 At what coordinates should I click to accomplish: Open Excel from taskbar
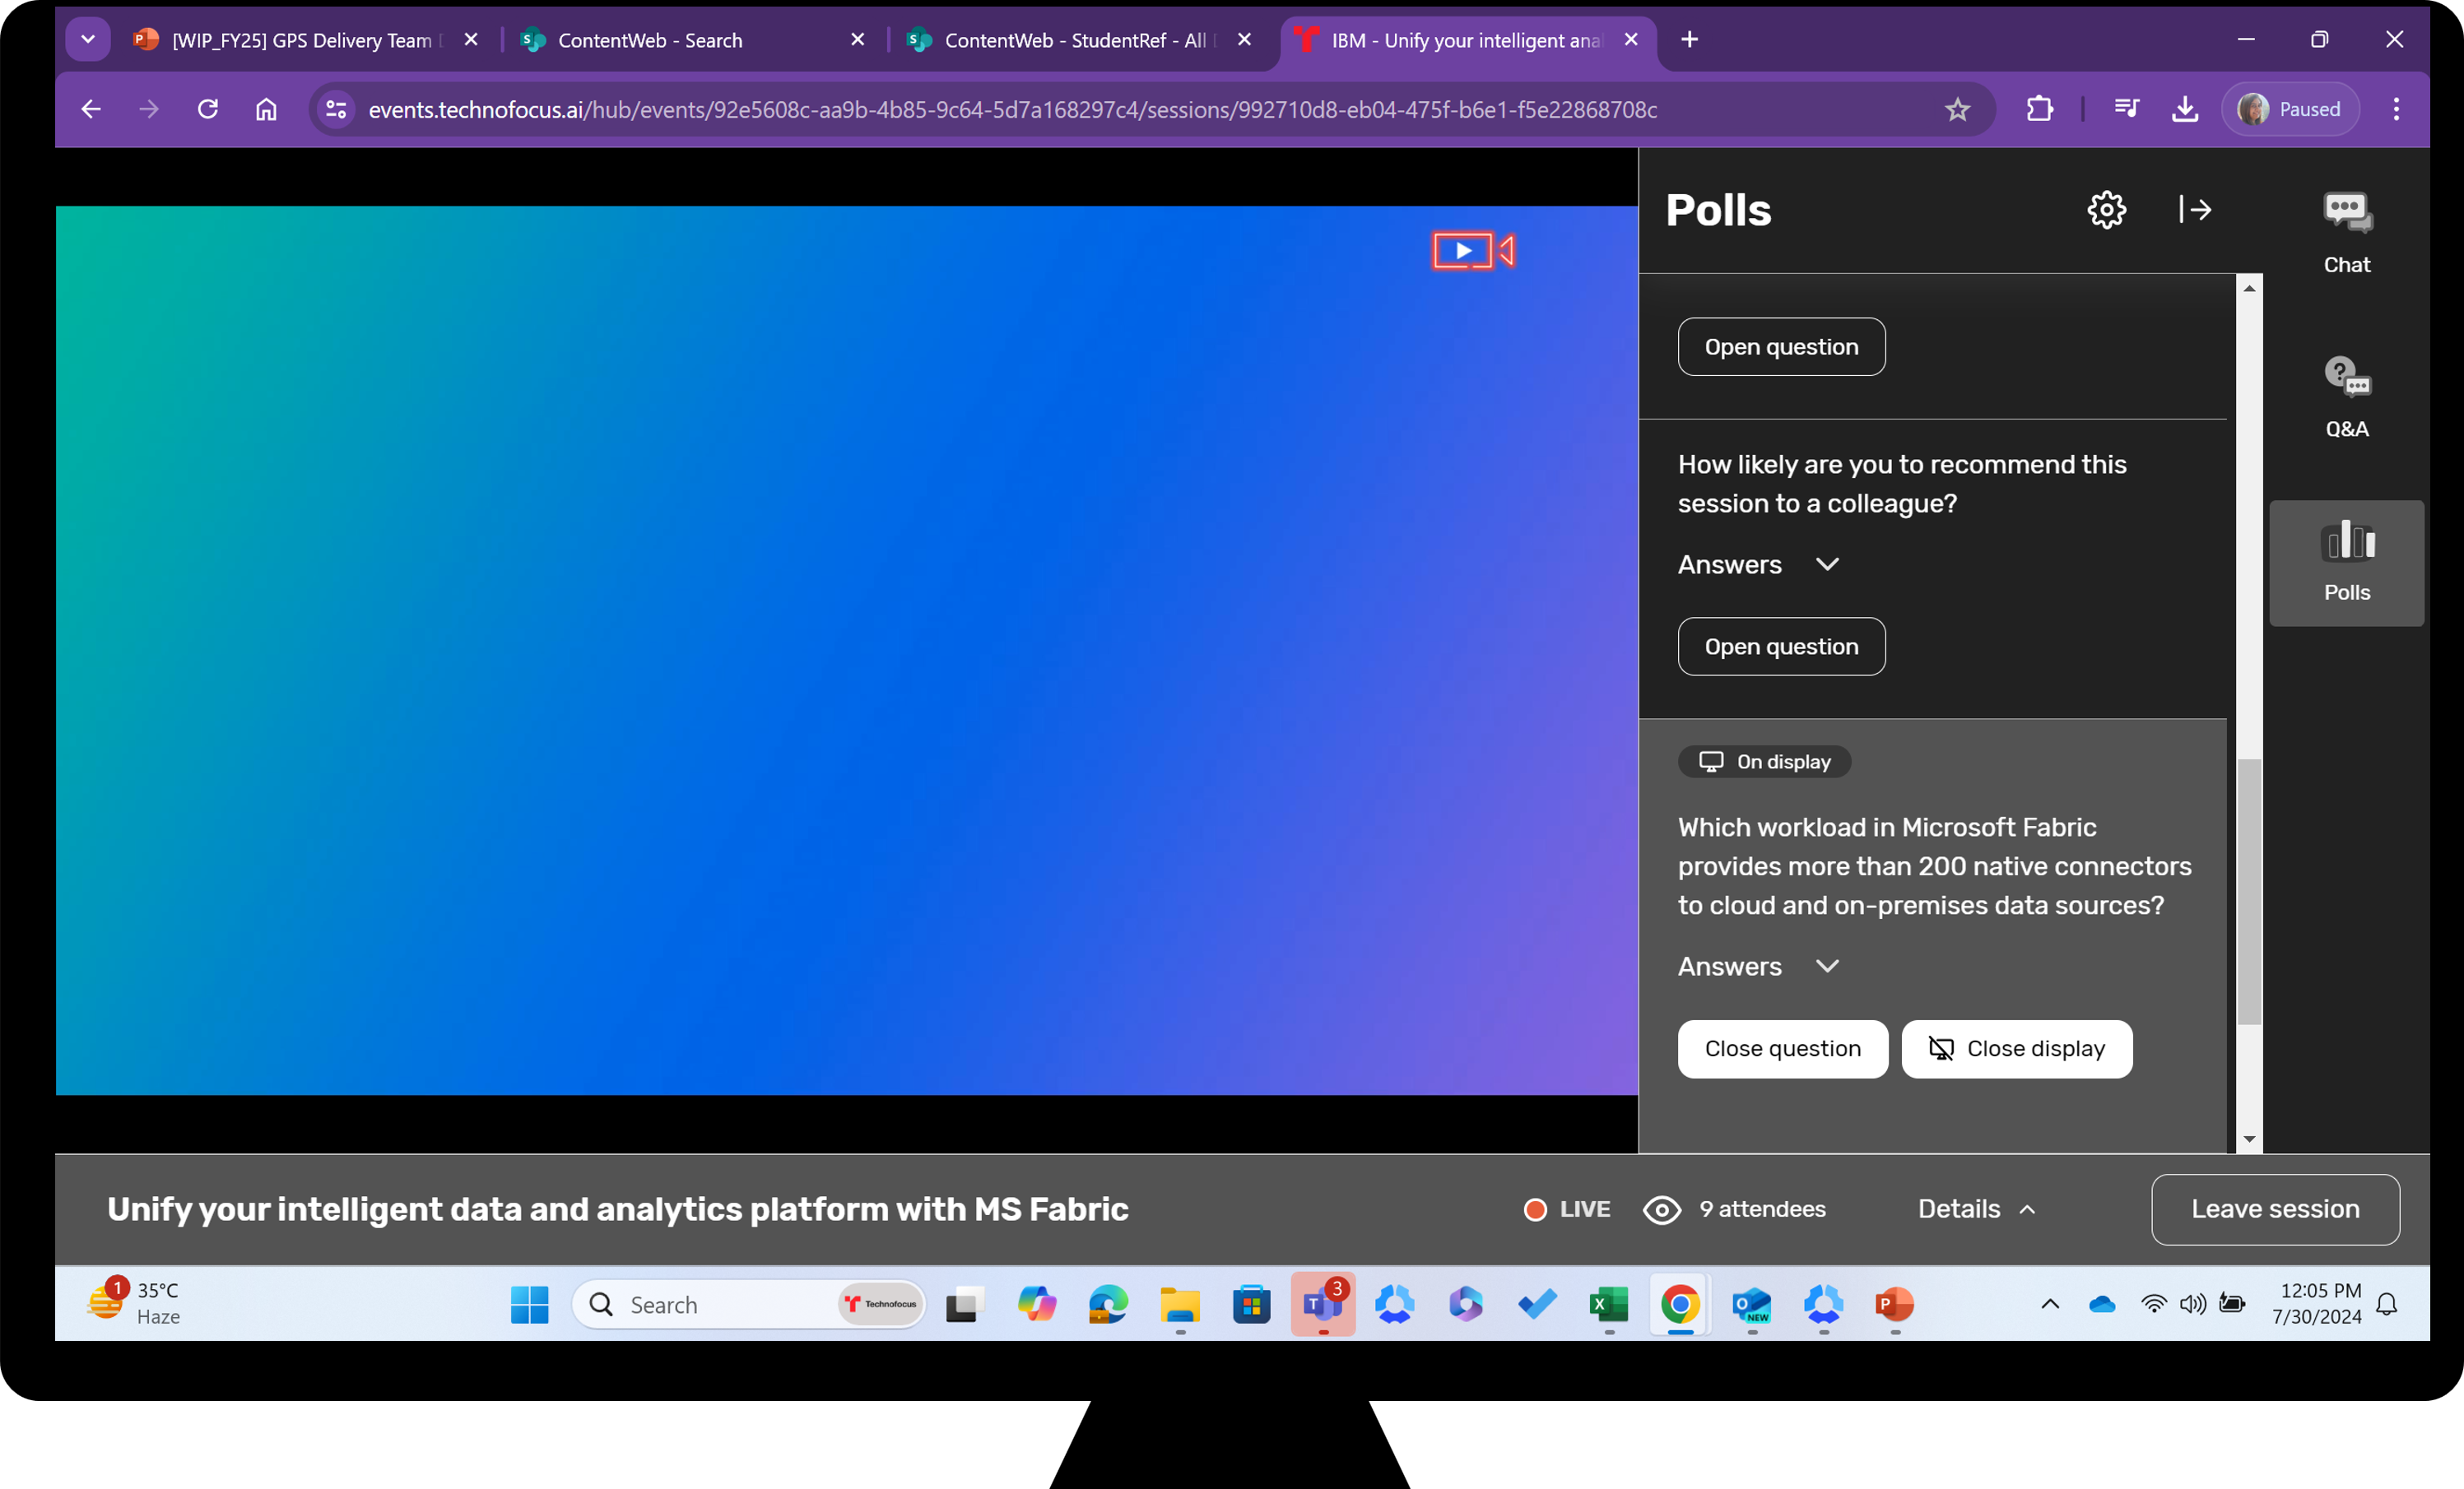pos(1609,1304)
